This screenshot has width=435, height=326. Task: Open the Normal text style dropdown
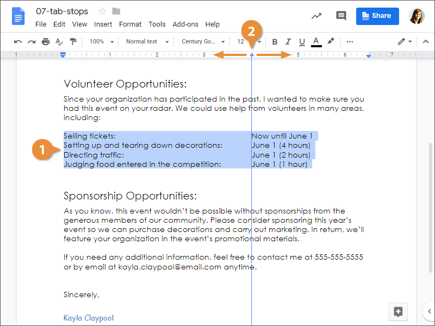coord(147,42)
